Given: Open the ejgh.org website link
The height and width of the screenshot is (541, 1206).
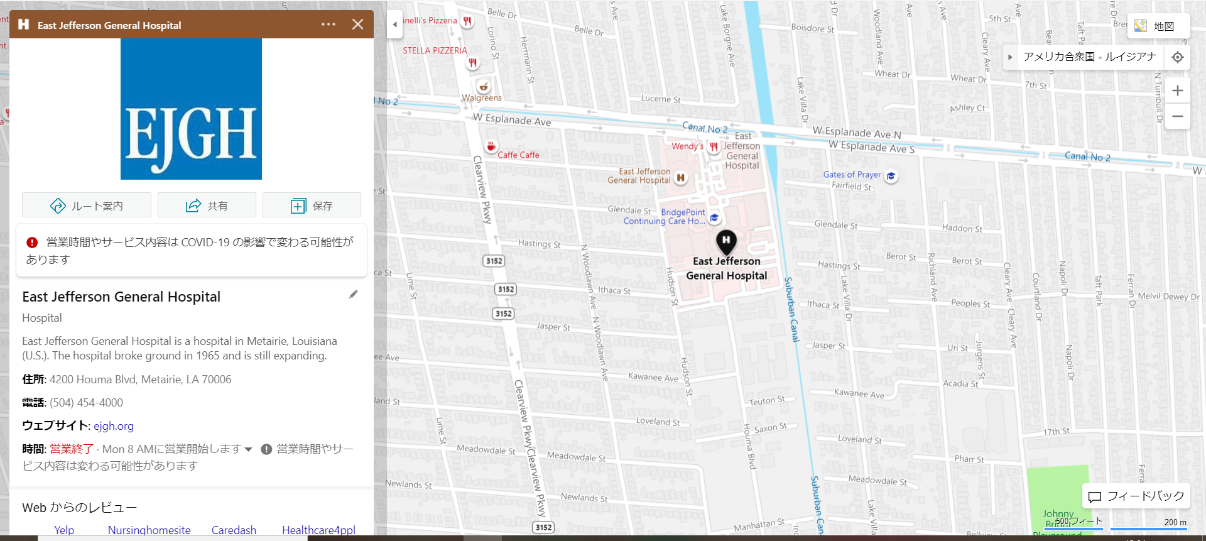Looking at the screenshot, I should click(x=114, y=426).
